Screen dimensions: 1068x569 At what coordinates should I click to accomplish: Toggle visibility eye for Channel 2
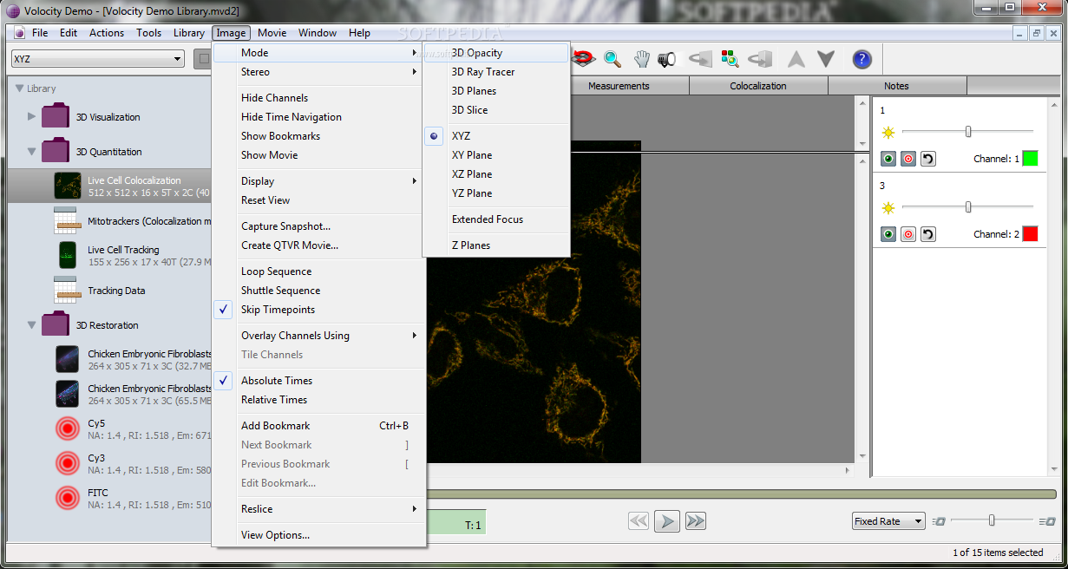tap(888, 234)
